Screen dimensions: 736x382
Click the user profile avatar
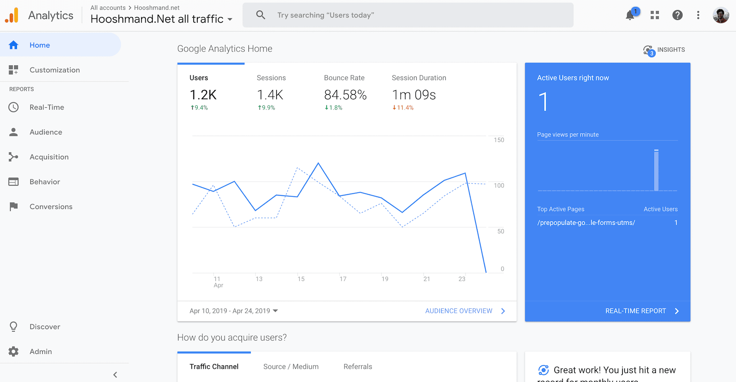721,15
